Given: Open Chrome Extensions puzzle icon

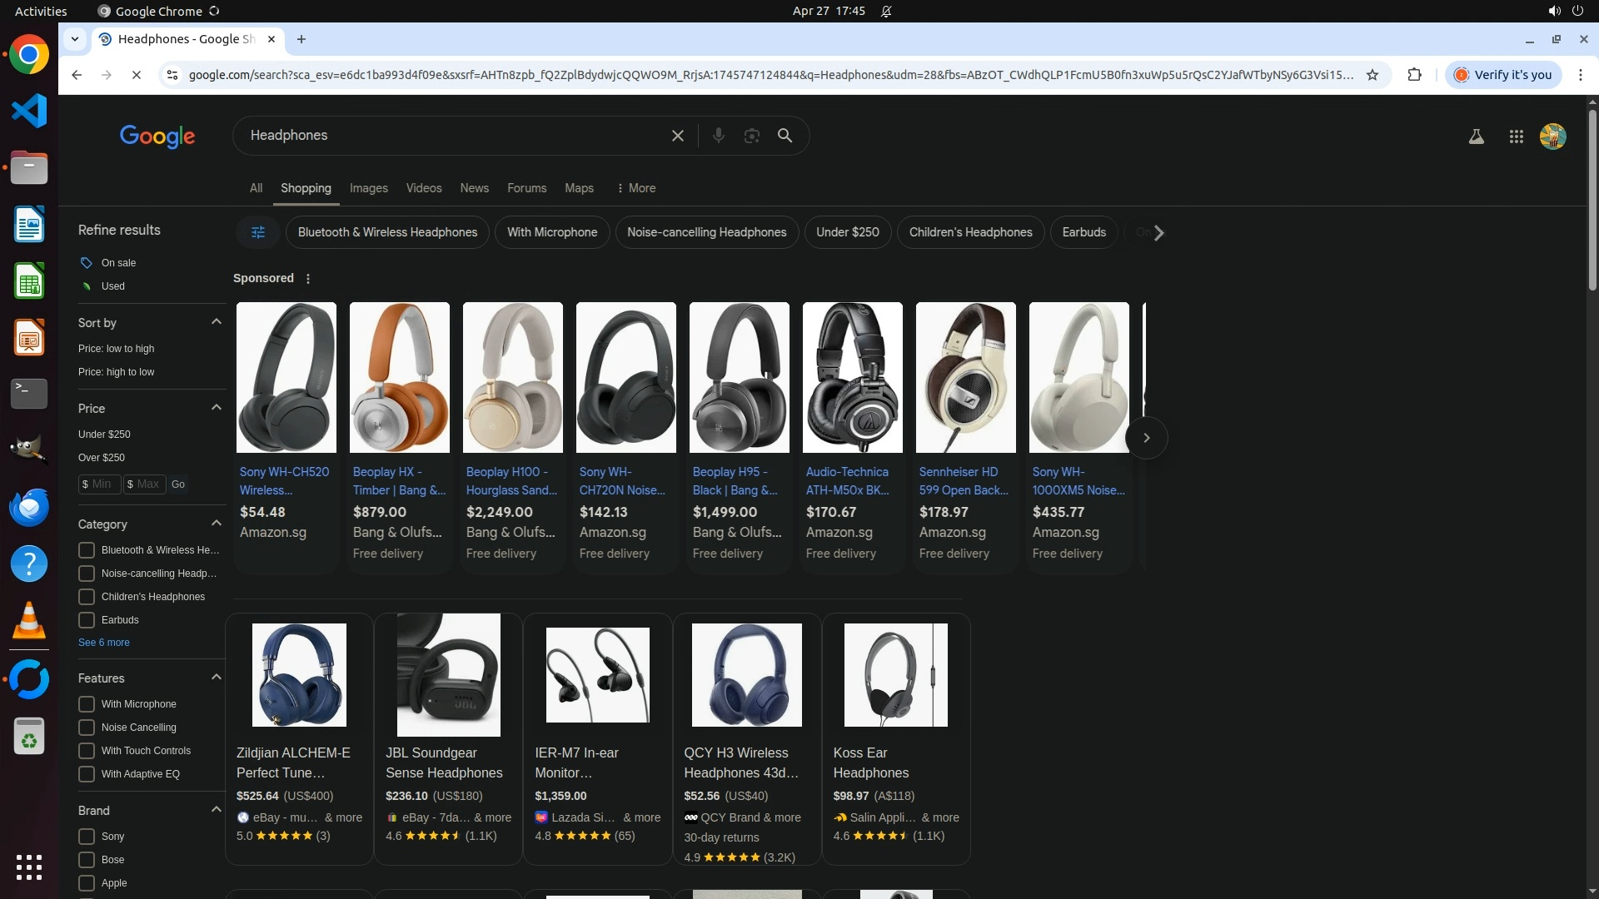Looking at the screenshot, I should click(x=1414, y=75).
